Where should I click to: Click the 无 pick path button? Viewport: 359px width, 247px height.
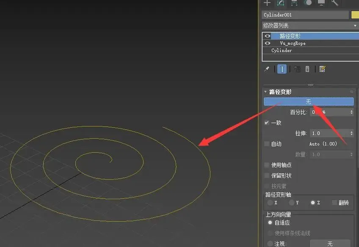pyautogui.click(x=309, y=102)
